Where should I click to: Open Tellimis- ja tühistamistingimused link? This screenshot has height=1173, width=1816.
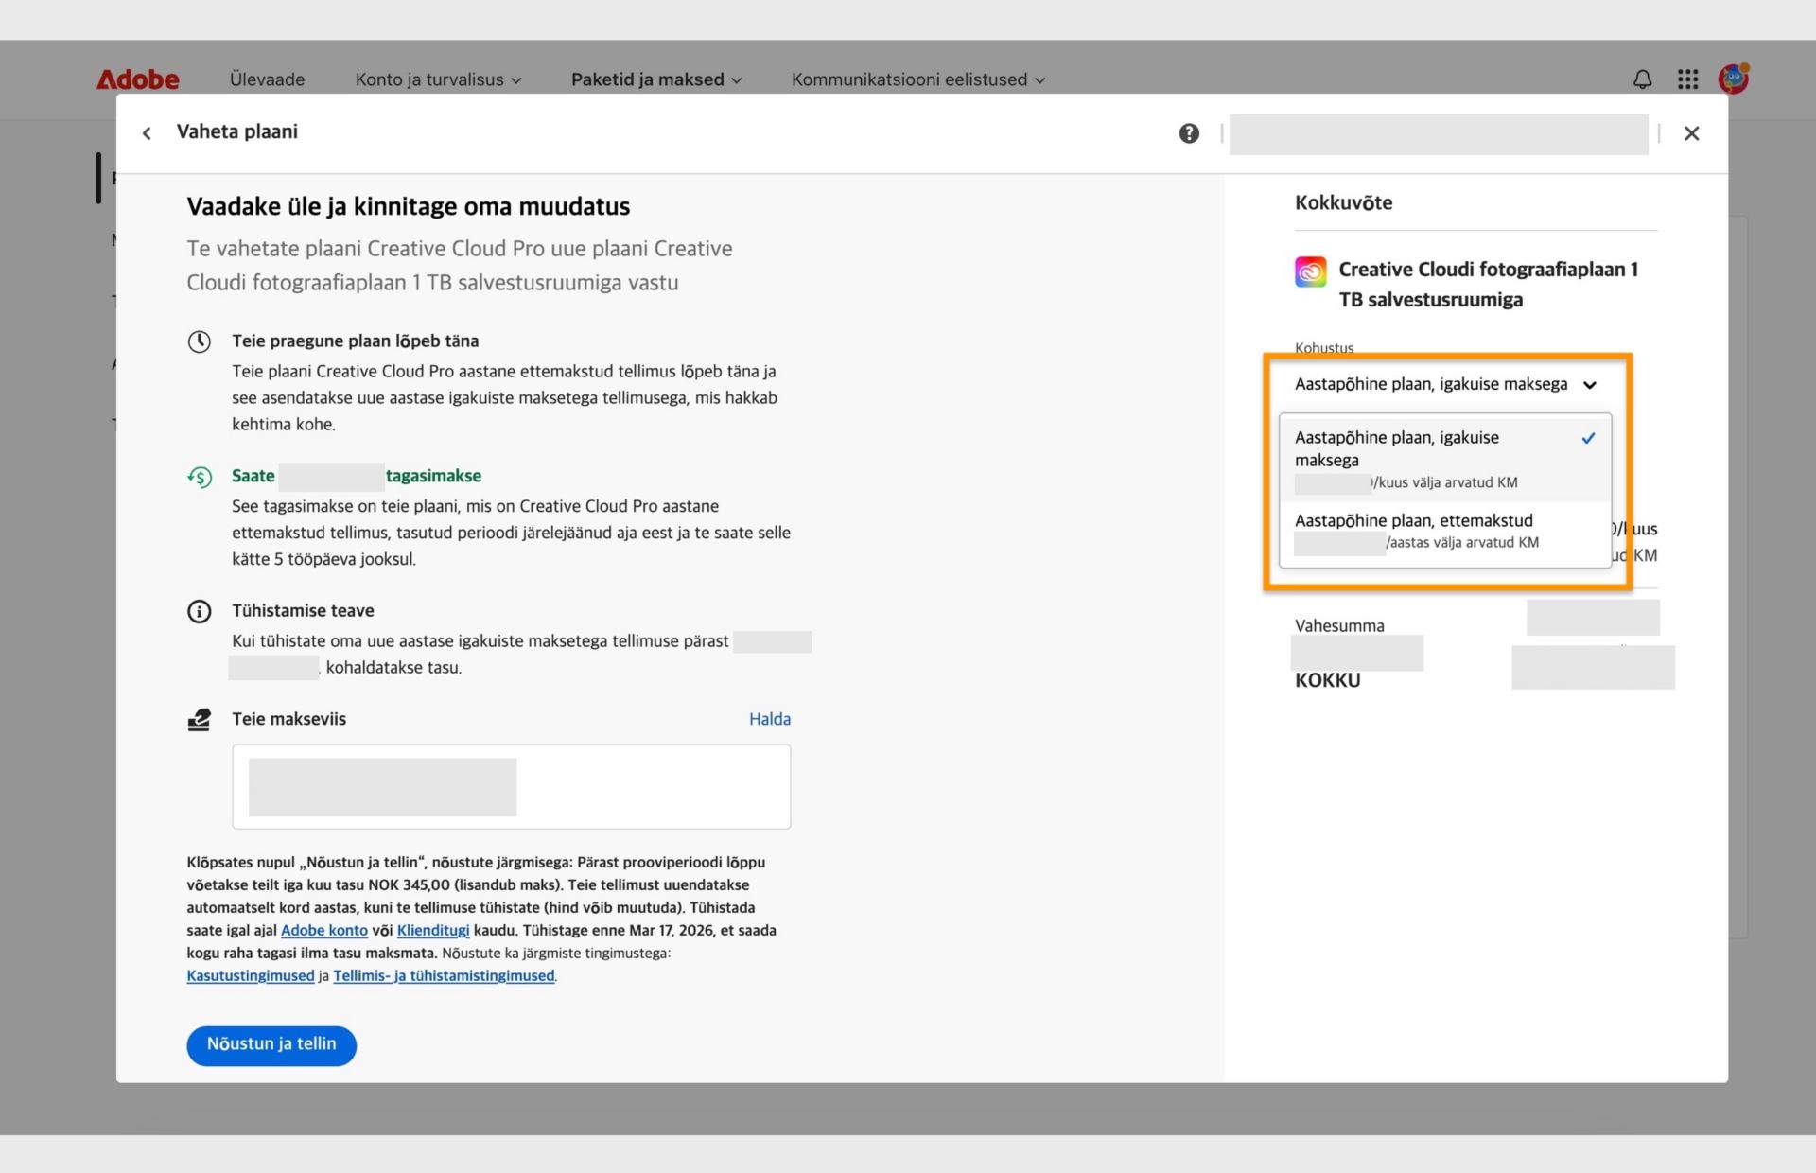coord(444,975)
